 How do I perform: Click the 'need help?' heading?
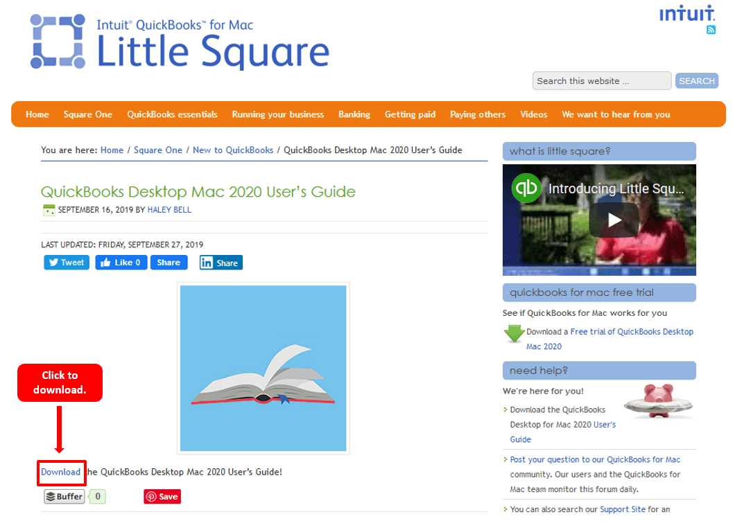coord(599,370)
